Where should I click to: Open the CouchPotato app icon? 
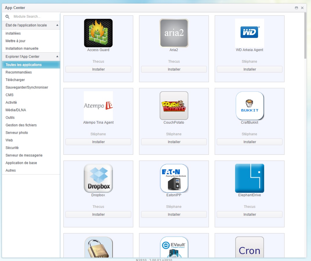[174, 105]
